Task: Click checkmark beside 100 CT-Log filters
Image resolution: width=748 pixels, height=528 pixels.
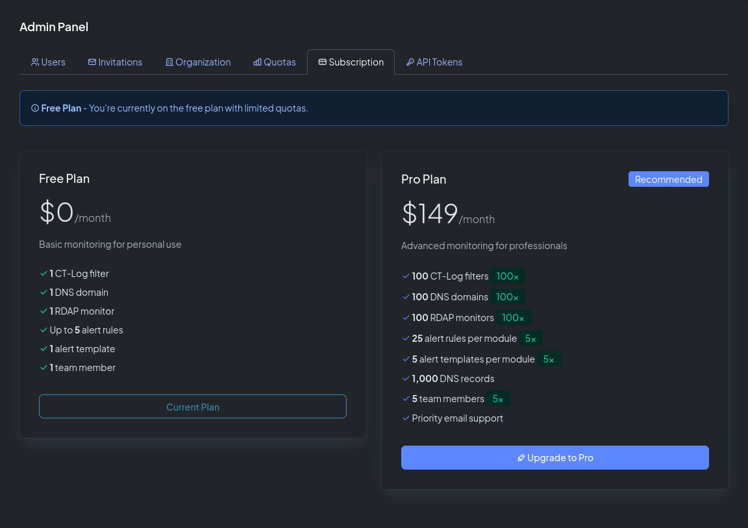Action: pos(406,276)
